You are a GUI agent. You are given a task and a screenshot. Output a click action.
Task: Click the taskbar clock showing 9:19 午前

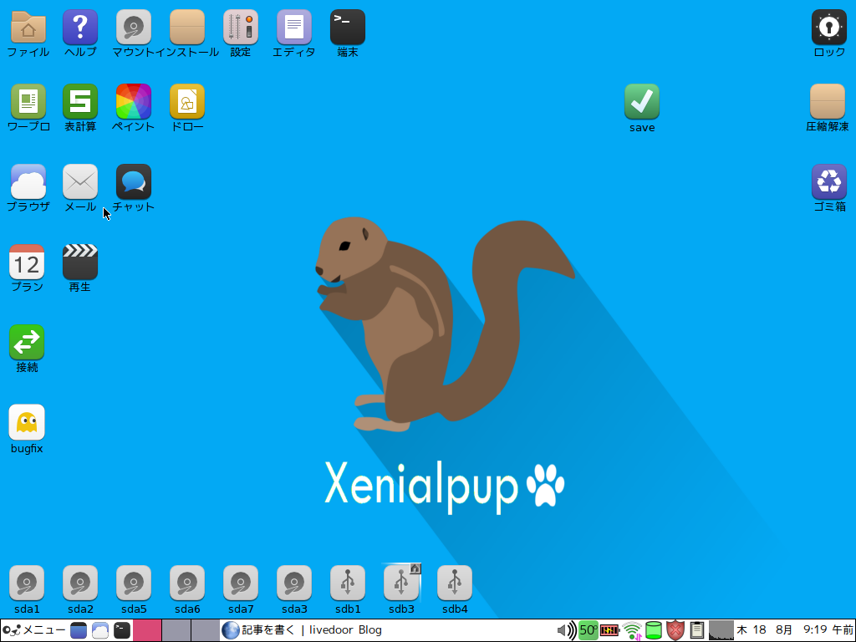point(795,630)
